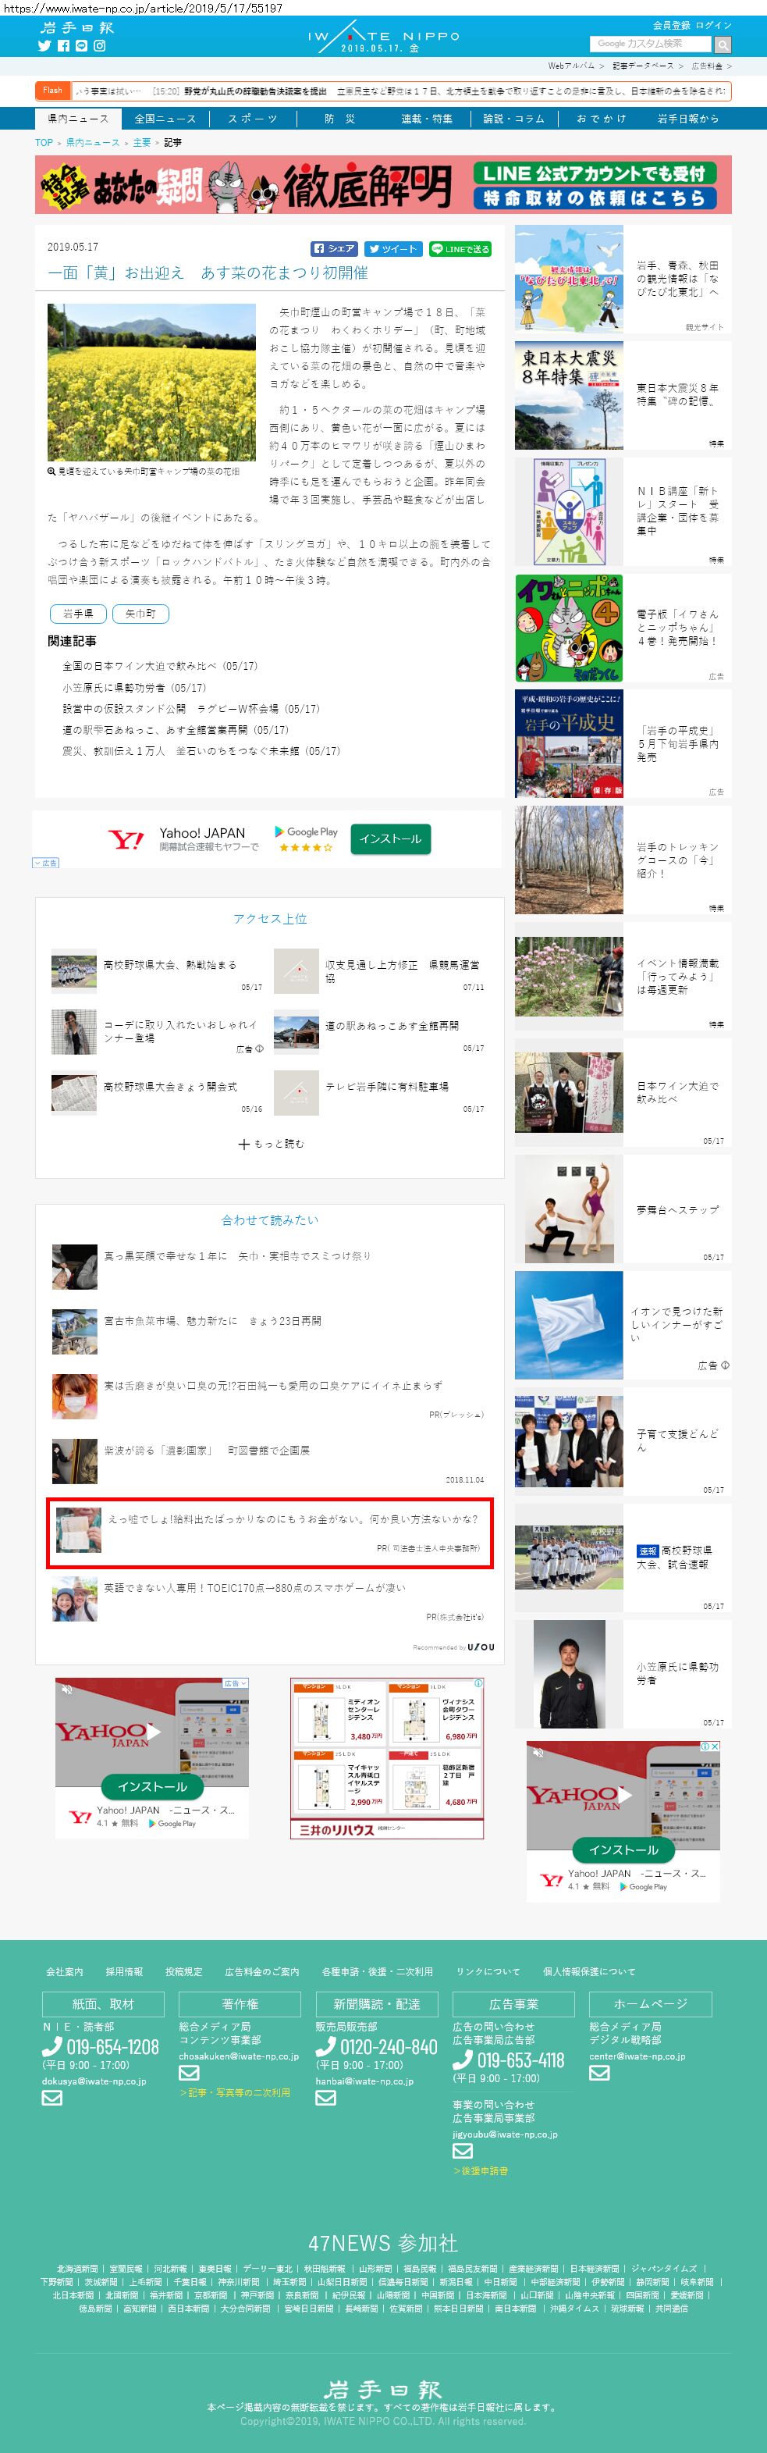Open the LINE icon in the header
Screen dimensions: 767x2453
[81, 46]
